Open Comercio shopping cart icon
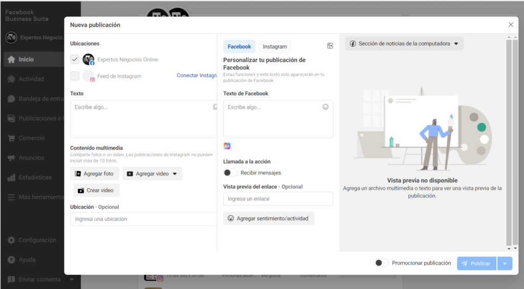524x289 pixels. click(11, 138)
